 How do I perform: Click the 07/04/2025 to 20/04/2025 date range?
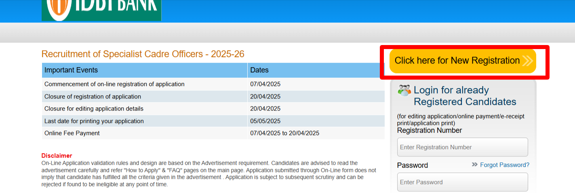click(284, 133)
